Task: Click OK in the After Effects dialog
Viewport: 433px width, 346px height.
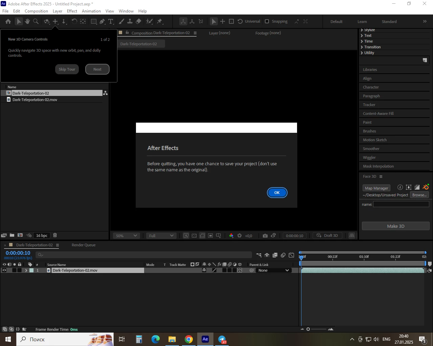Action: 277,193
